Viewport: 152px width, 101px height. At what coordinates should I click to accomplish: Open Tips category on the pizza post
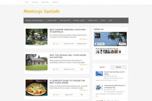(82, 95)
